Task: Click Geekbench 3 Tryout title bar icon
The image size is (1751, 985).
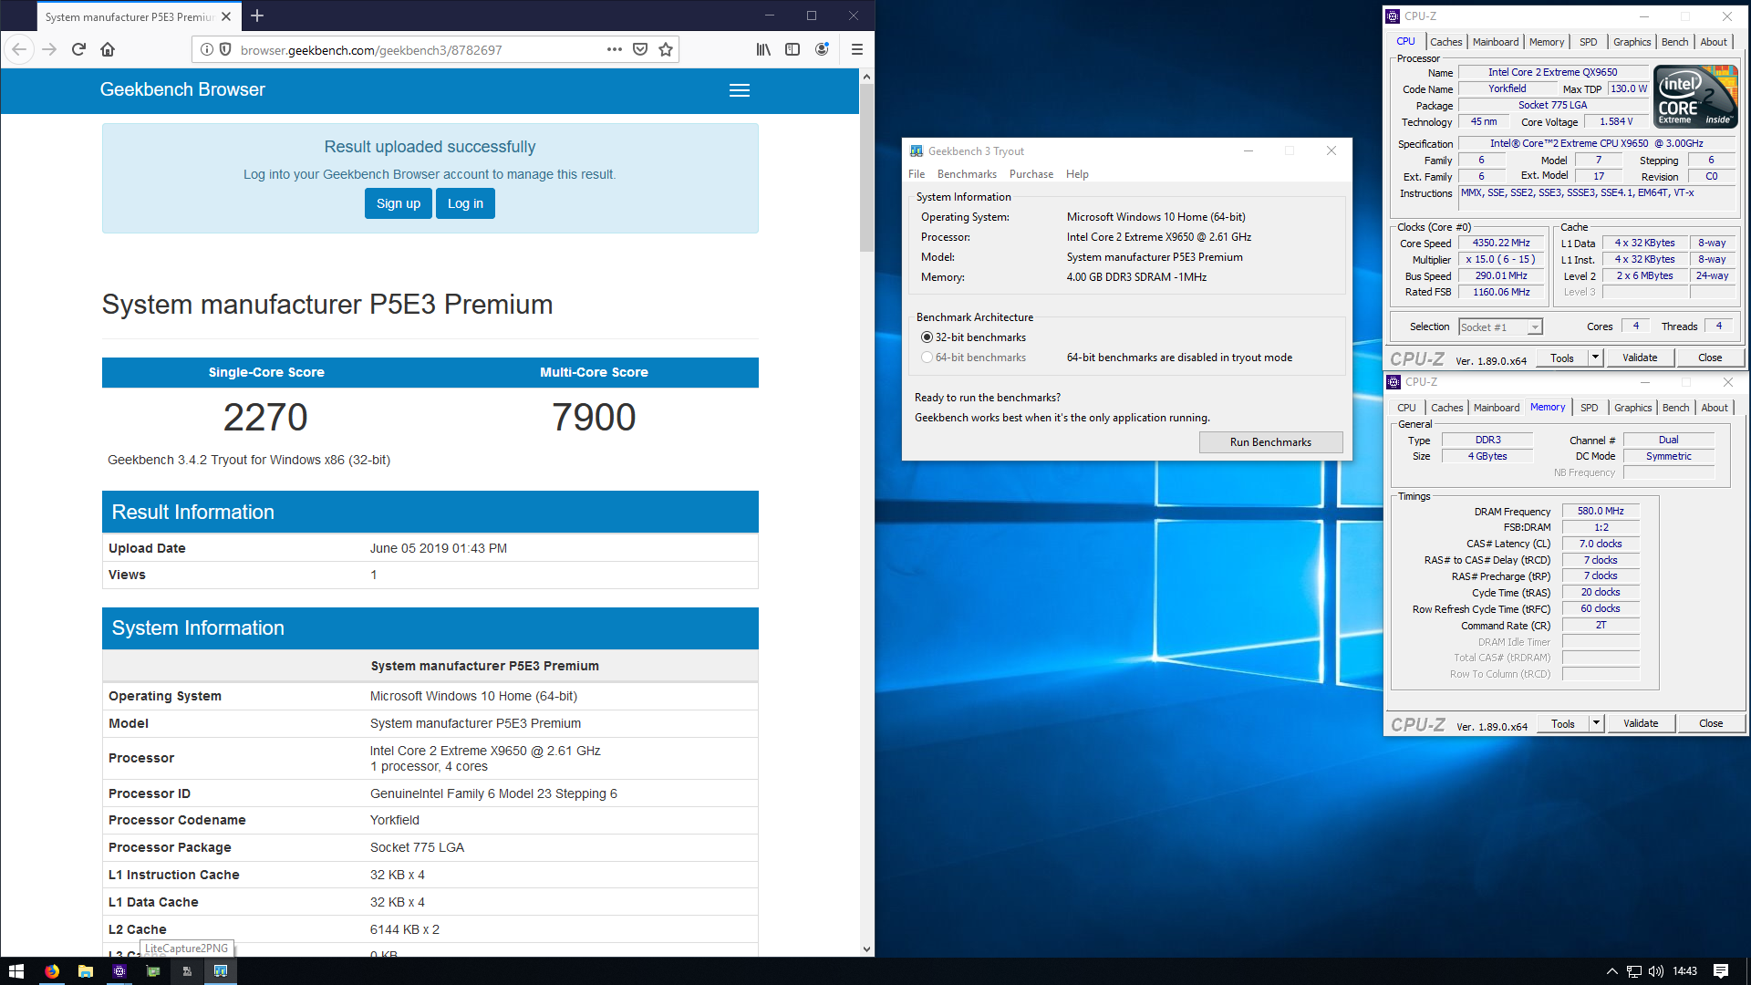Action: click(x=917, y=151)
